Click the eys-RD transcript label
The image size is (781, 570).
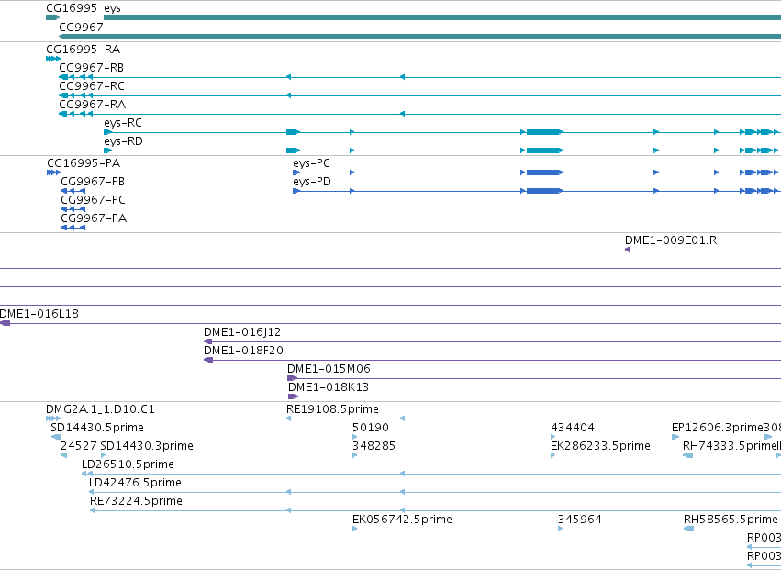pos(124,141)
